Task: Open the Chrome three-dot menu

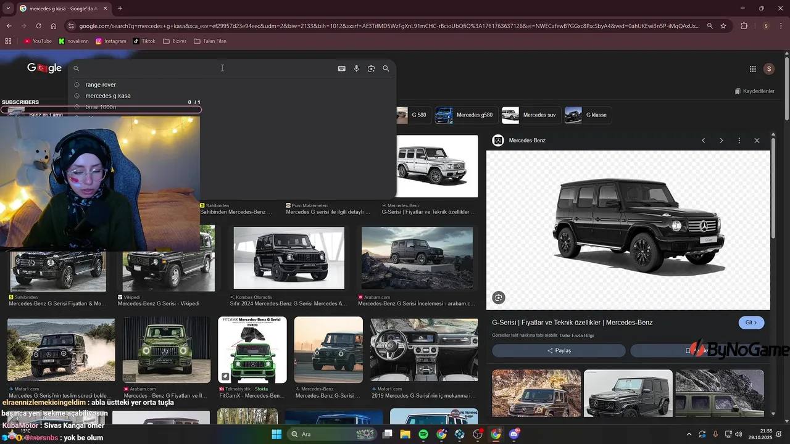Action: (x=781, y=26)
